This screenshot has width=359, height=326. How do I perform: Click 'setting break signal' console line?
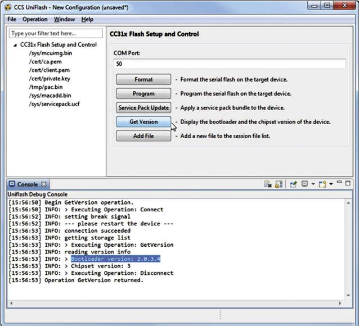click(70, 216)
